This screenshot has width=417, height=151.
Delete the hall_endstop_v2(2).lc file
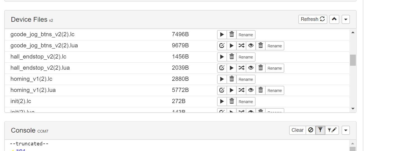tap(232, 57)
